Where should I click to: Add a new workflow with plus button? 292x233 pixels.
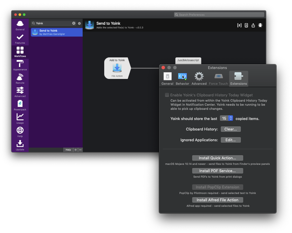[75, 150]
